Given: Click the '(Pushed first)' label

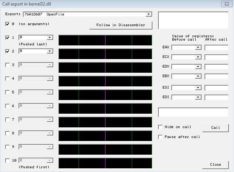Looking at the screenshot, I should point(34,167).
